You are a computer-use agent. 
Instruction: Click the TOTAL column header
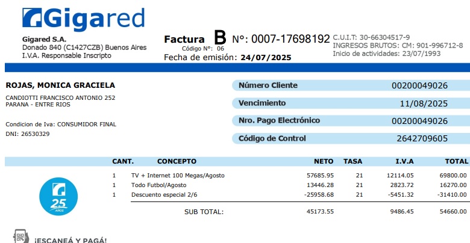[x=456, y=161]
